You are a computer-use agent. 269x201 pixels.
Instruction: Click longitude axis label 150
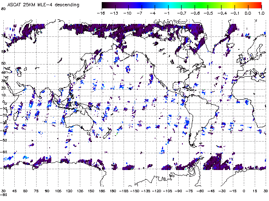click(91, 191)
